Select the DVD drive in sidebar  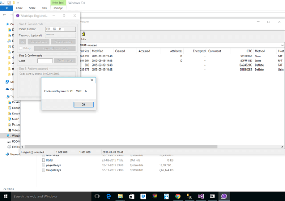(14, 147)
